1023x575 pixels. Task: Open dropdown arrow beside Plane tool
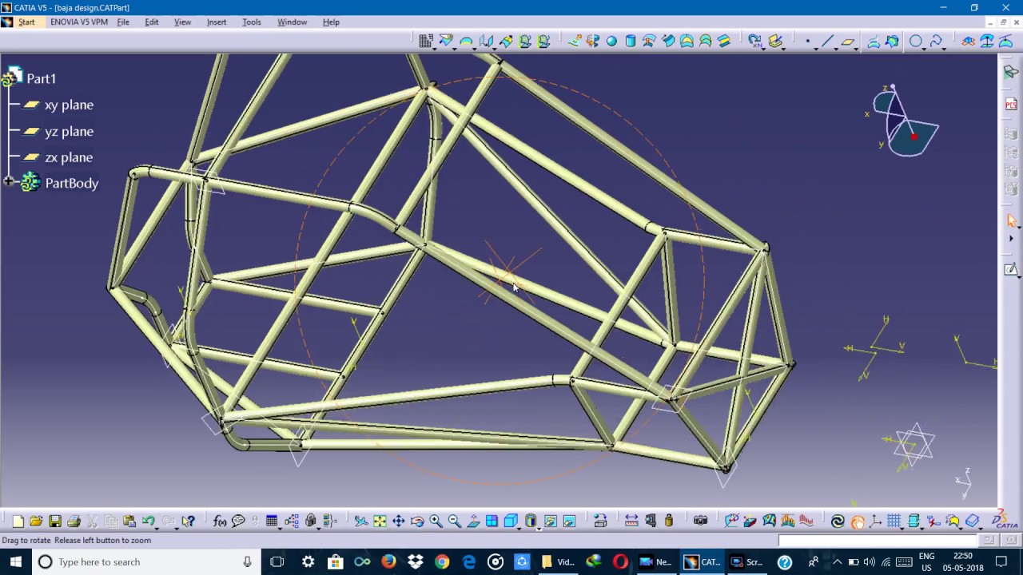pos(857,48)
